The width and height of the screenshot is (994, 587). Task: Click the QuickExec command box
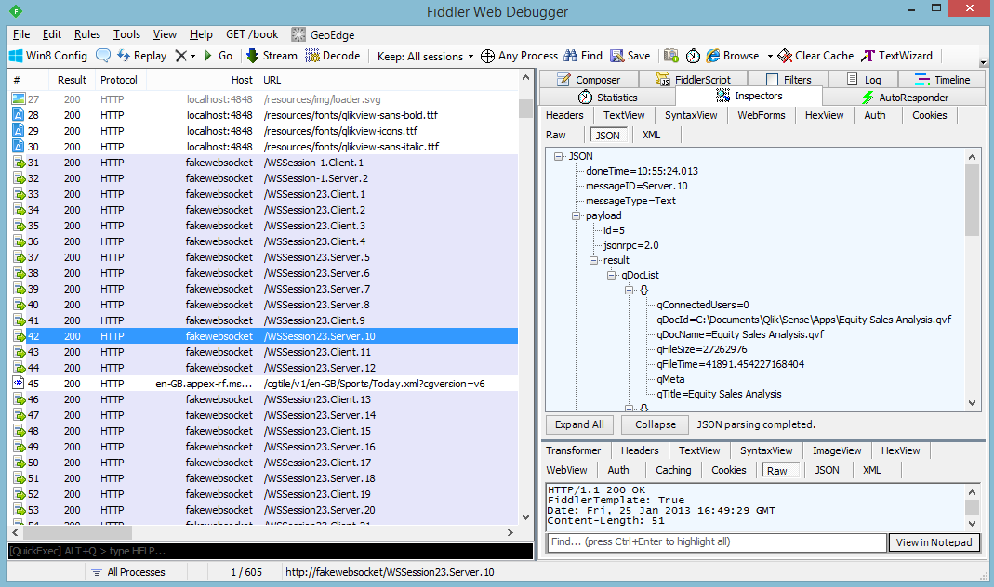pyautogui.click(x=271, y=551)
